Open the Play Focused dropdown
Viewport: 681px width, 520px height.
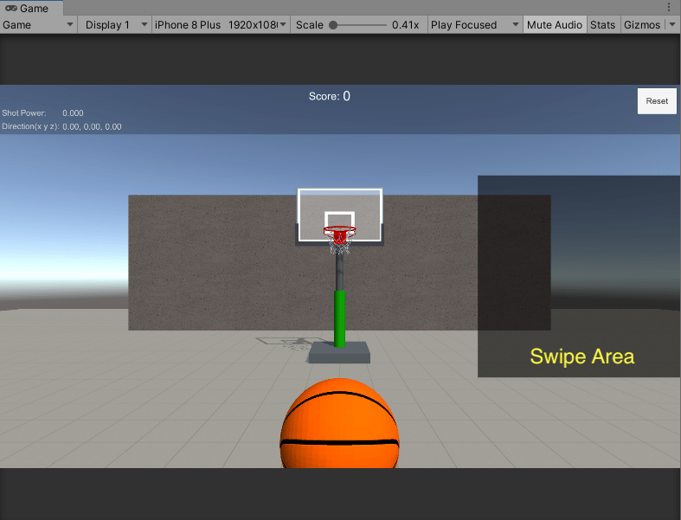(475, 25)
